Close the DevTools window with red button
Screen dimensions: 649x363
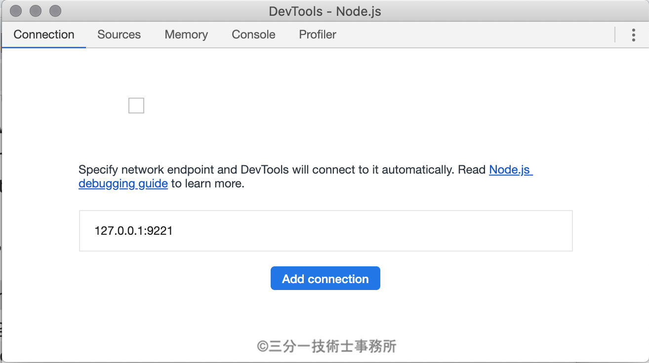[x=16, y=11]
